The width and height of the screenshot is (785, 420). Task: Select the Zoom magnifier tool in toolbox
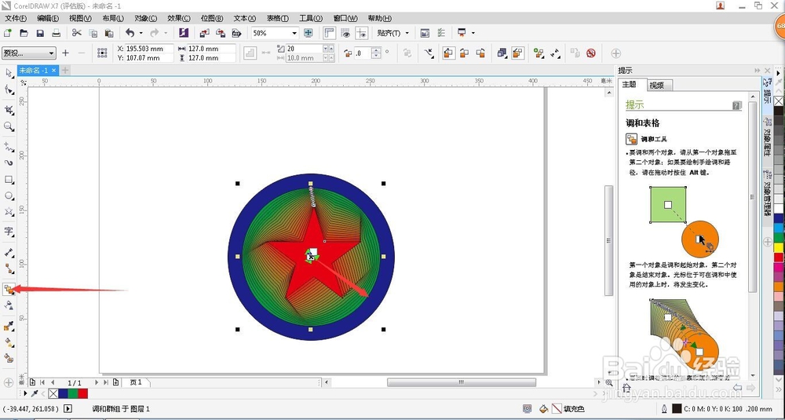9,126
